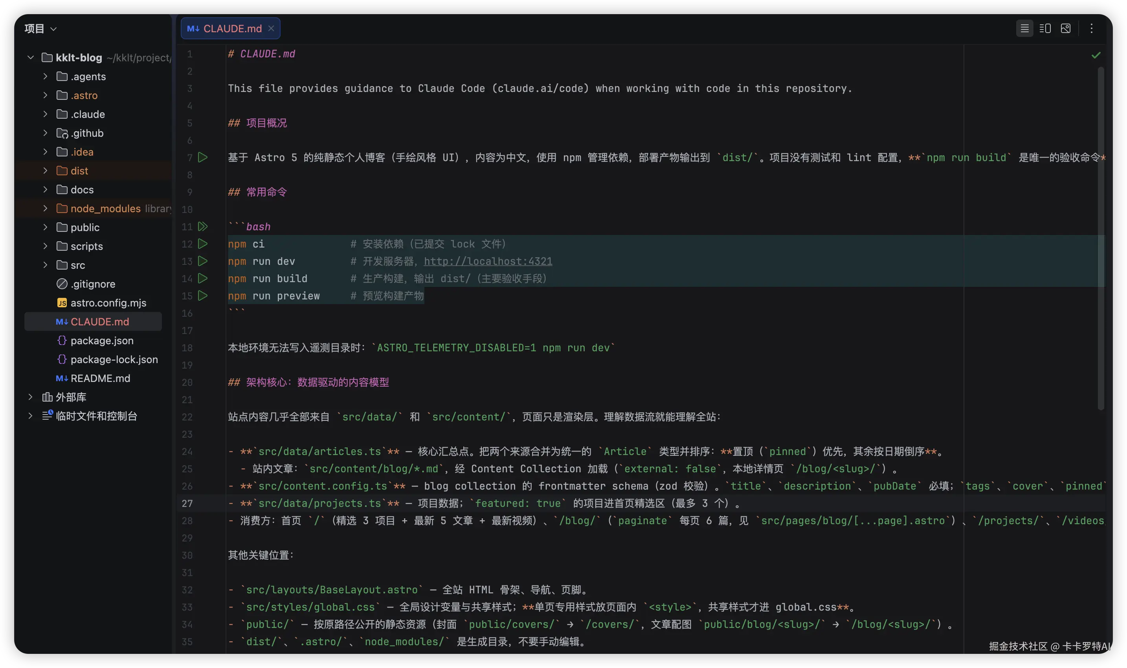Run all commands in bash block
Image resolution: width=1127 pixels, height=668 pixels.
coord(203,226)
